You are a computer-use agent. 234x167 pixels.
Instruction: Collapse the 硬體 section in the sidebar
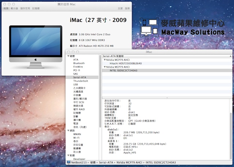68,56
